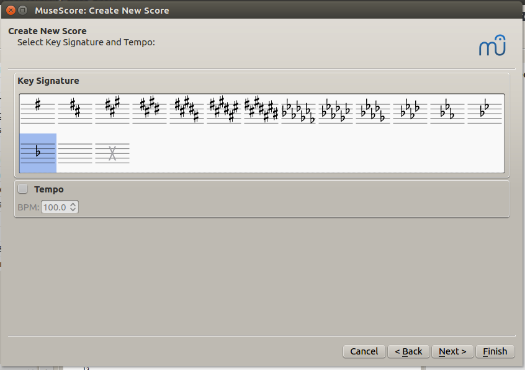Go to previous step with Back
The height and width of the screenshot is (370, 525).
408,351
